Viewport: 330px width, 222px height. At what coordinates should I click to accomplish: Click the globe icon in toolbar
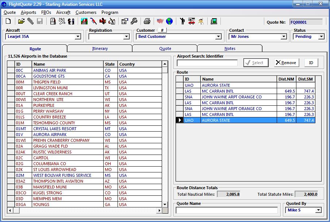[x=169, y=21]
